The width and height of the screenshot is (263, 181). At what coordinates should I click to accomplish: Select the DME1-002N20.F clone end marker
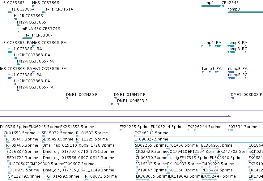pos(67,98)
